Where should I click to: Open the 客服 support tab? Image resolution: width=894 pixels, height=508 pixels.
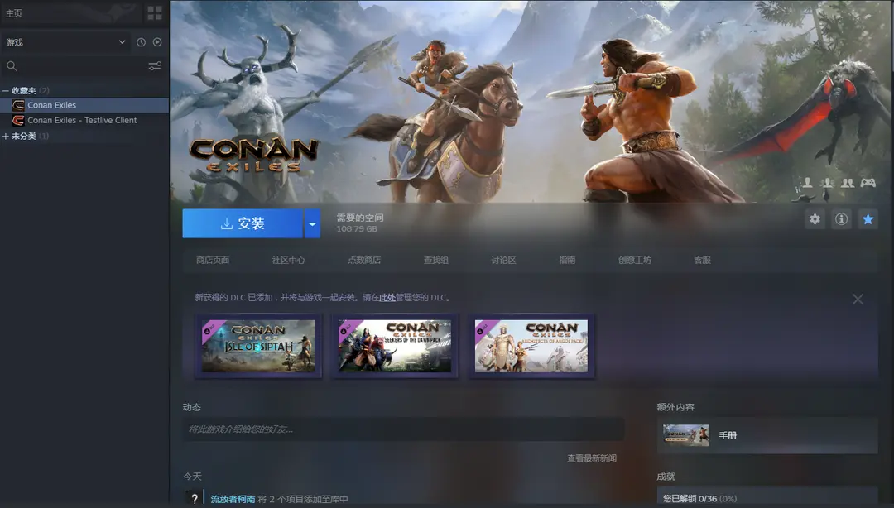click(703, 260)
